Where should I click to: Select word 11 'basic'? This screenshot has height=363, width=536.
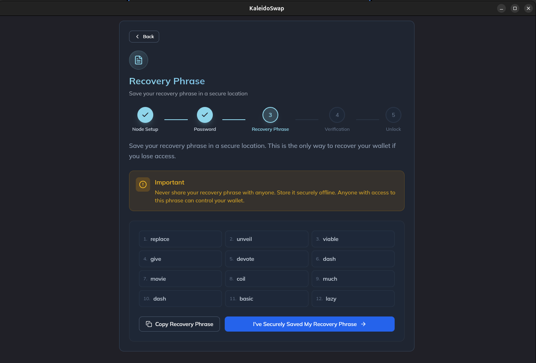267,299
